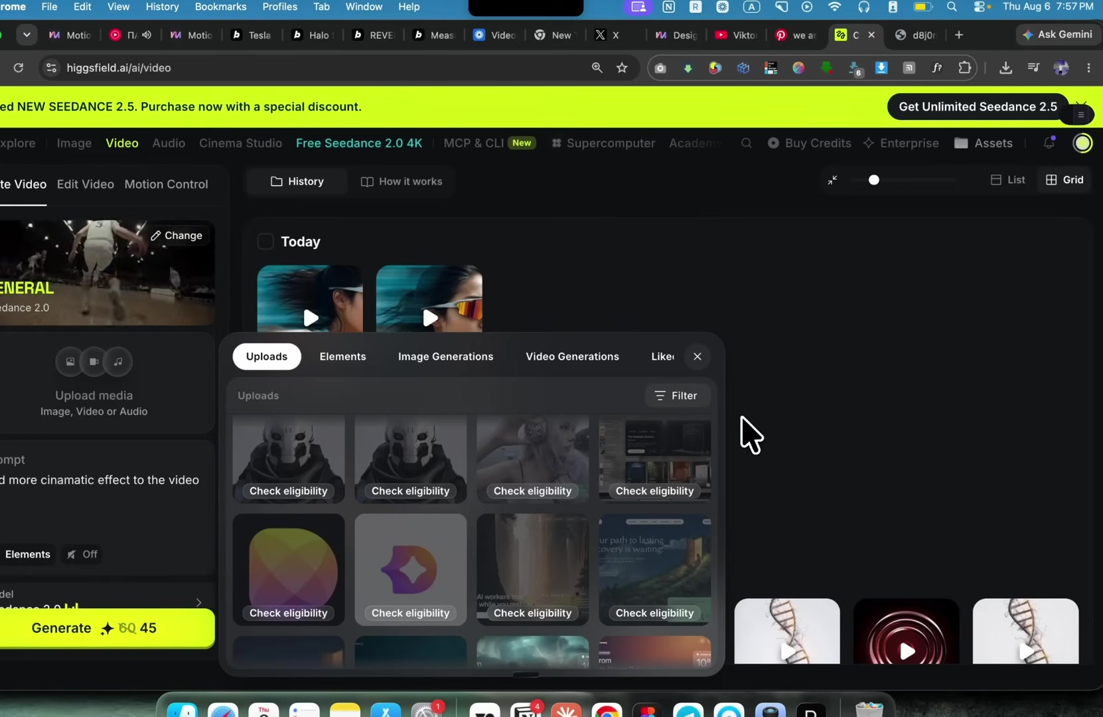Open the Filter dropdown in Uploads
This screenshot has height=717, width=1103.
pos(676,396)
